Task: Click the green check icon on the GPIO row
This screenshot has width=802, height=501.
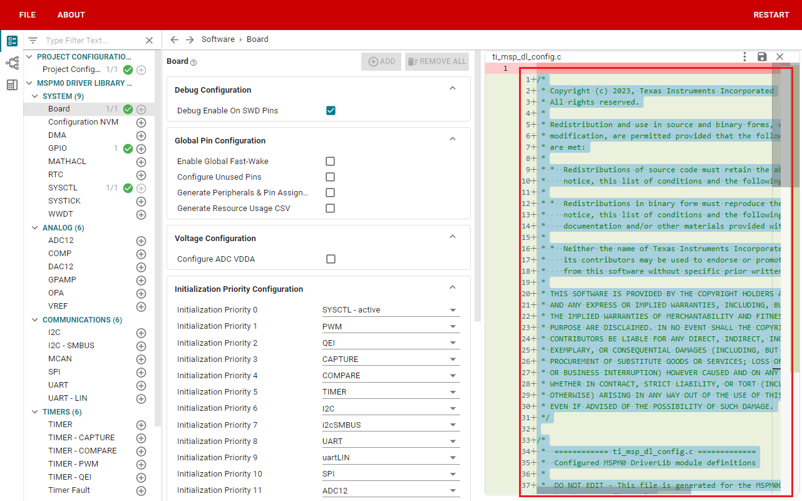Action: coord(128,149)
